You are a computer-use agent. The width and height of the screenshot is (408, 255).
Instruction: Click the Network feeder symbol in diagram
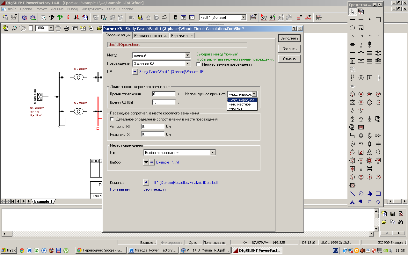pos(40,97)
